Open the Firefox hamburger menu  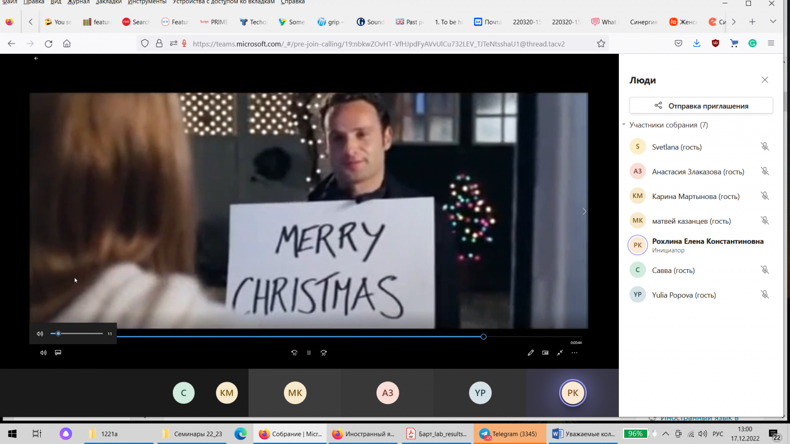pos(771,43)
